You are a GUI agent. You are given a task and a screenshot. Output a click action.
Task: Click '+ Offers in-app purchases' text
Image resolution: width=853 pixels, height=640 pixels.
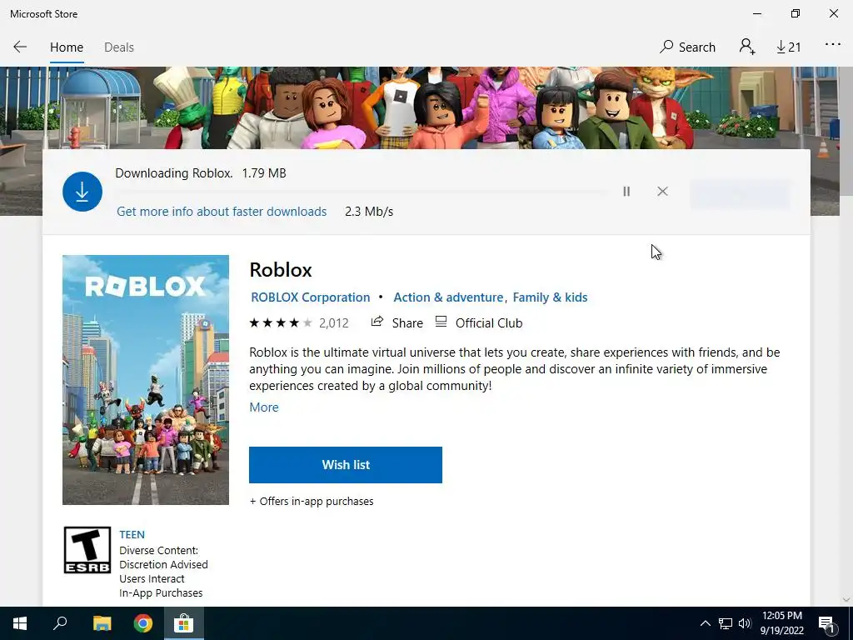312,501
